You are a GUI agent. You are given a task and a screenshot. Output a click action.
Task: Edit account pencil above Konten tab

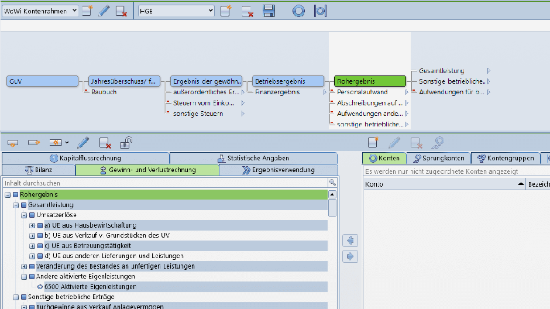pyautogui.click(x=394, y=142)
